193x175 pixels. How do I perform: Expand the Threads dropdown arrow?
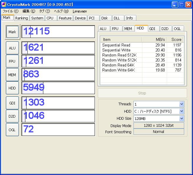(182, 104)
